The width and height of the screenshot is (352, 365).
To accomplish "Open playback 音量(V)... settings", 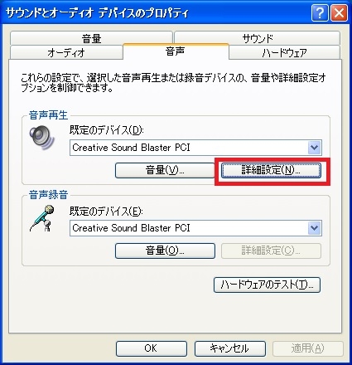I will [x=165, y=170].
